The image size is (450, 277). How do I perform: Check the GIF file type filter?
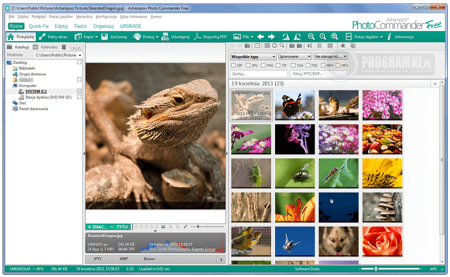click(x=234, y=65)
